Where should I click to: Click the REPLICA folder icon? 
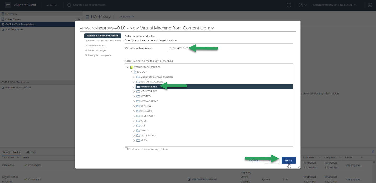click(x=138, y=106)
